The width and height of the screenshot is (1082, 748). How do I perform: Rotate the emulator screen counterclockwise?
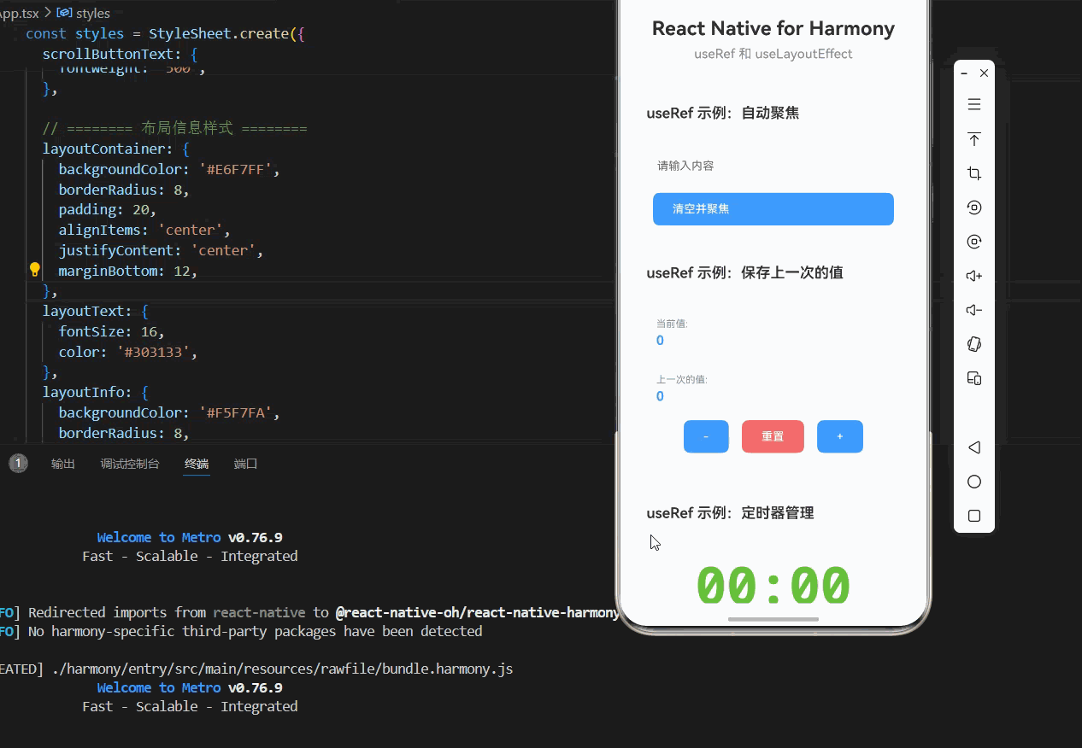(973, 207)
